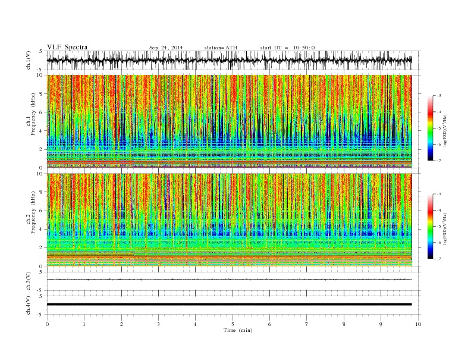Click time axis tick label '3'
Image resolution: width=471 pixels, height=364 pixels.
click(x=159, y=324)
